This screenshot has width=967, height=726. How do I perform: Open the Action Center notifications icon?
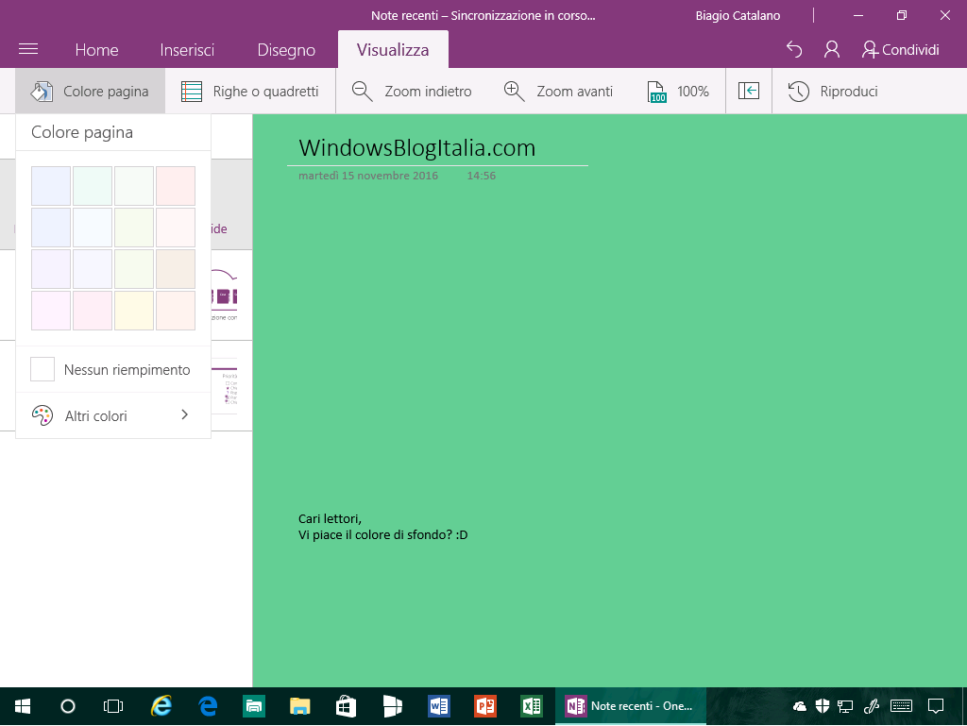click(936, 706)
